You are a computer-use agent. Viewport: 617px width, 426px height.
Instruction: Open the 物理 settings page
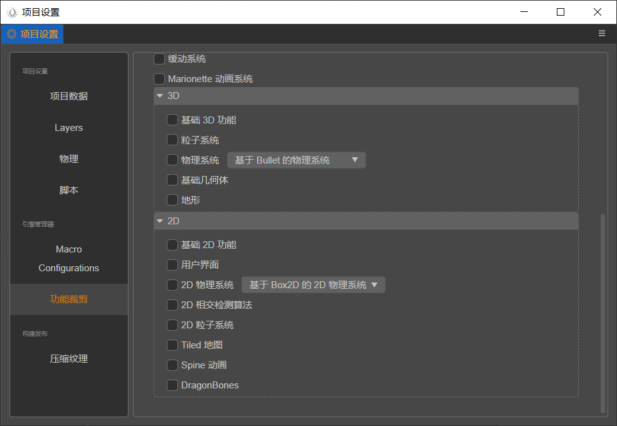tap(69, 158)
